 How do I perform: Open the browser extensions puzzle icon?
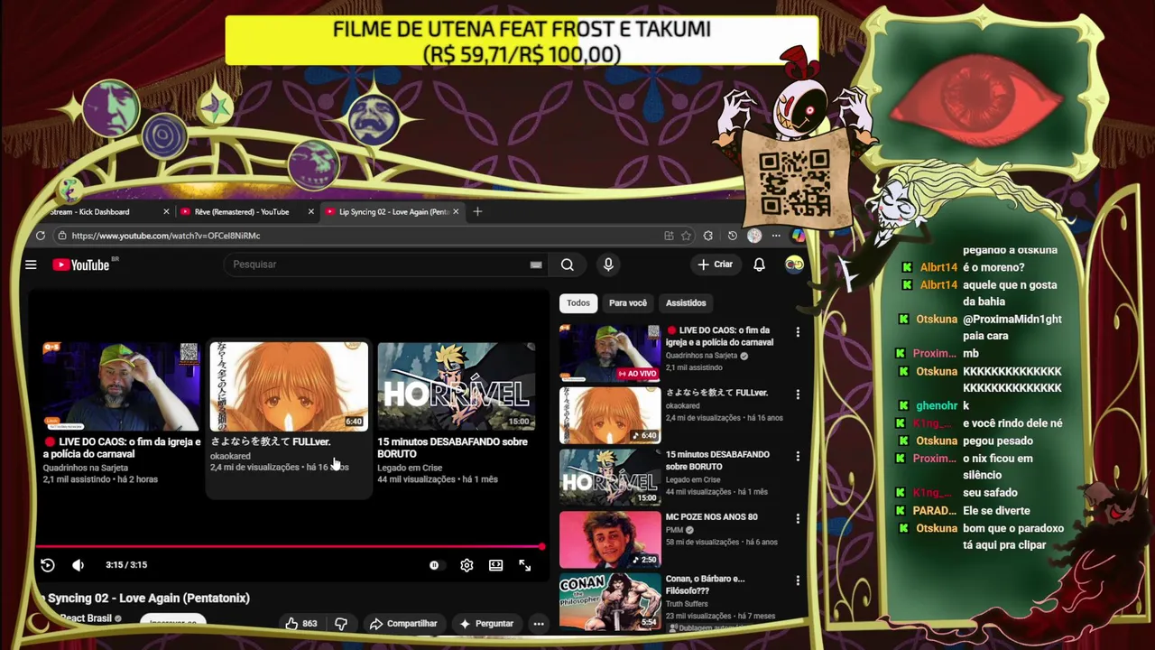(x=708, y=236)
